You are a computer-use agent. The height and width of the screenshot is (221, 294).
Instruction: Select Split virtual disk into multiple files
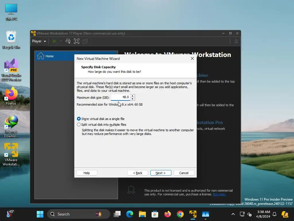pyautogui.click(x=102, y=125)
